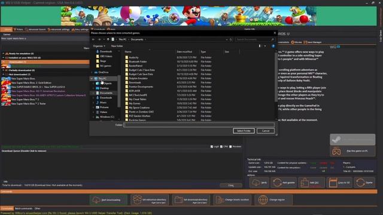Click the Add update action button
This screenshot has width=383, height=215.
click(x=283, y=183)
